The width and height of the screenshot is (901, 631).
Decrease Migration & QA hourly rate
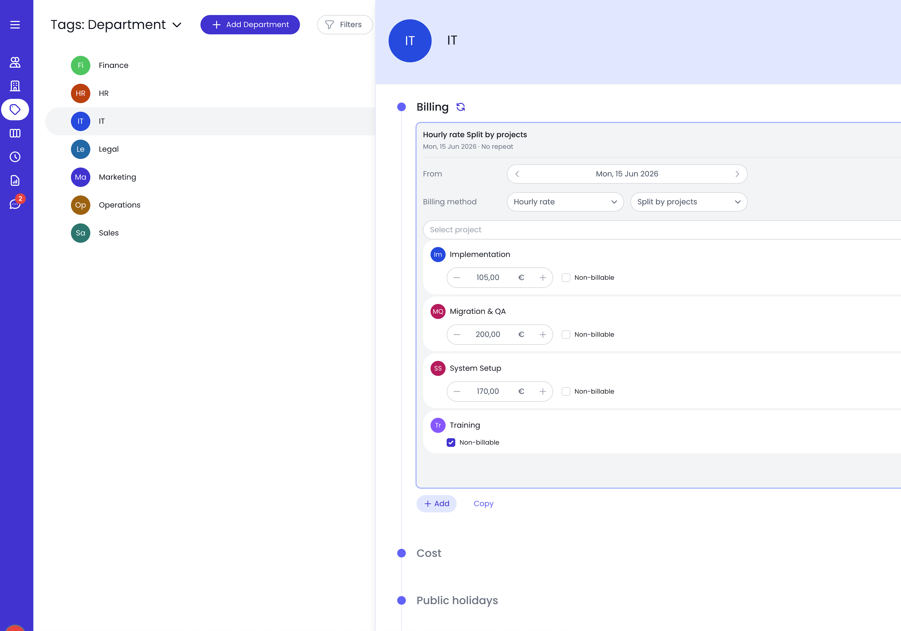point(457,335)
